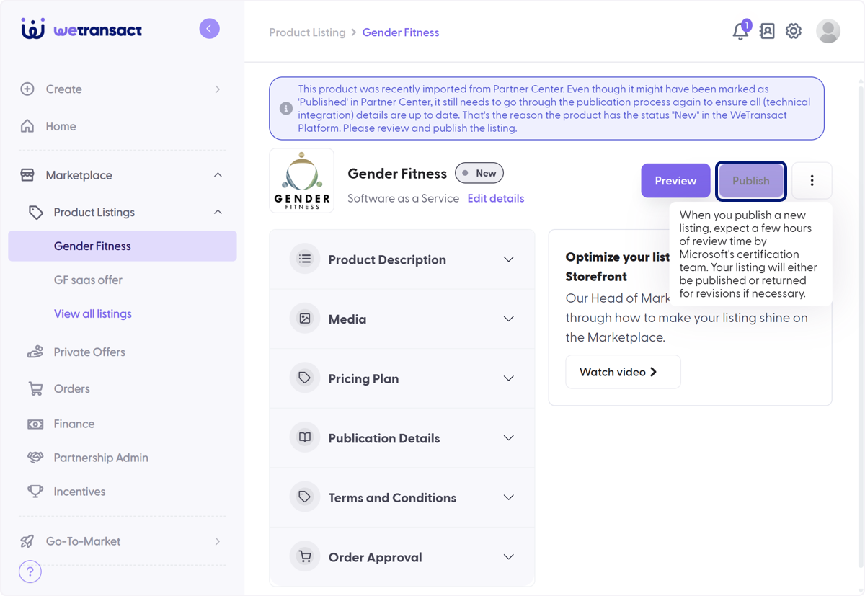Image resolution: width=865 pixels, height=596 pixels.
Task: Select the GF saas offer listing
Action: click(x=88, y=280)
